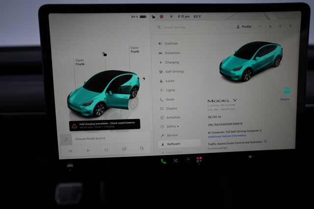The width and height of the screenshot is (314, 209).
Task: Tap the red Sentry Mode record icon
Action: point(161,17)
